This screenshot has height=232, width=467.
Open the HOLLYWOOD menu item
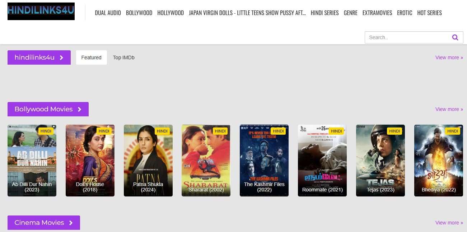[171, 13]
